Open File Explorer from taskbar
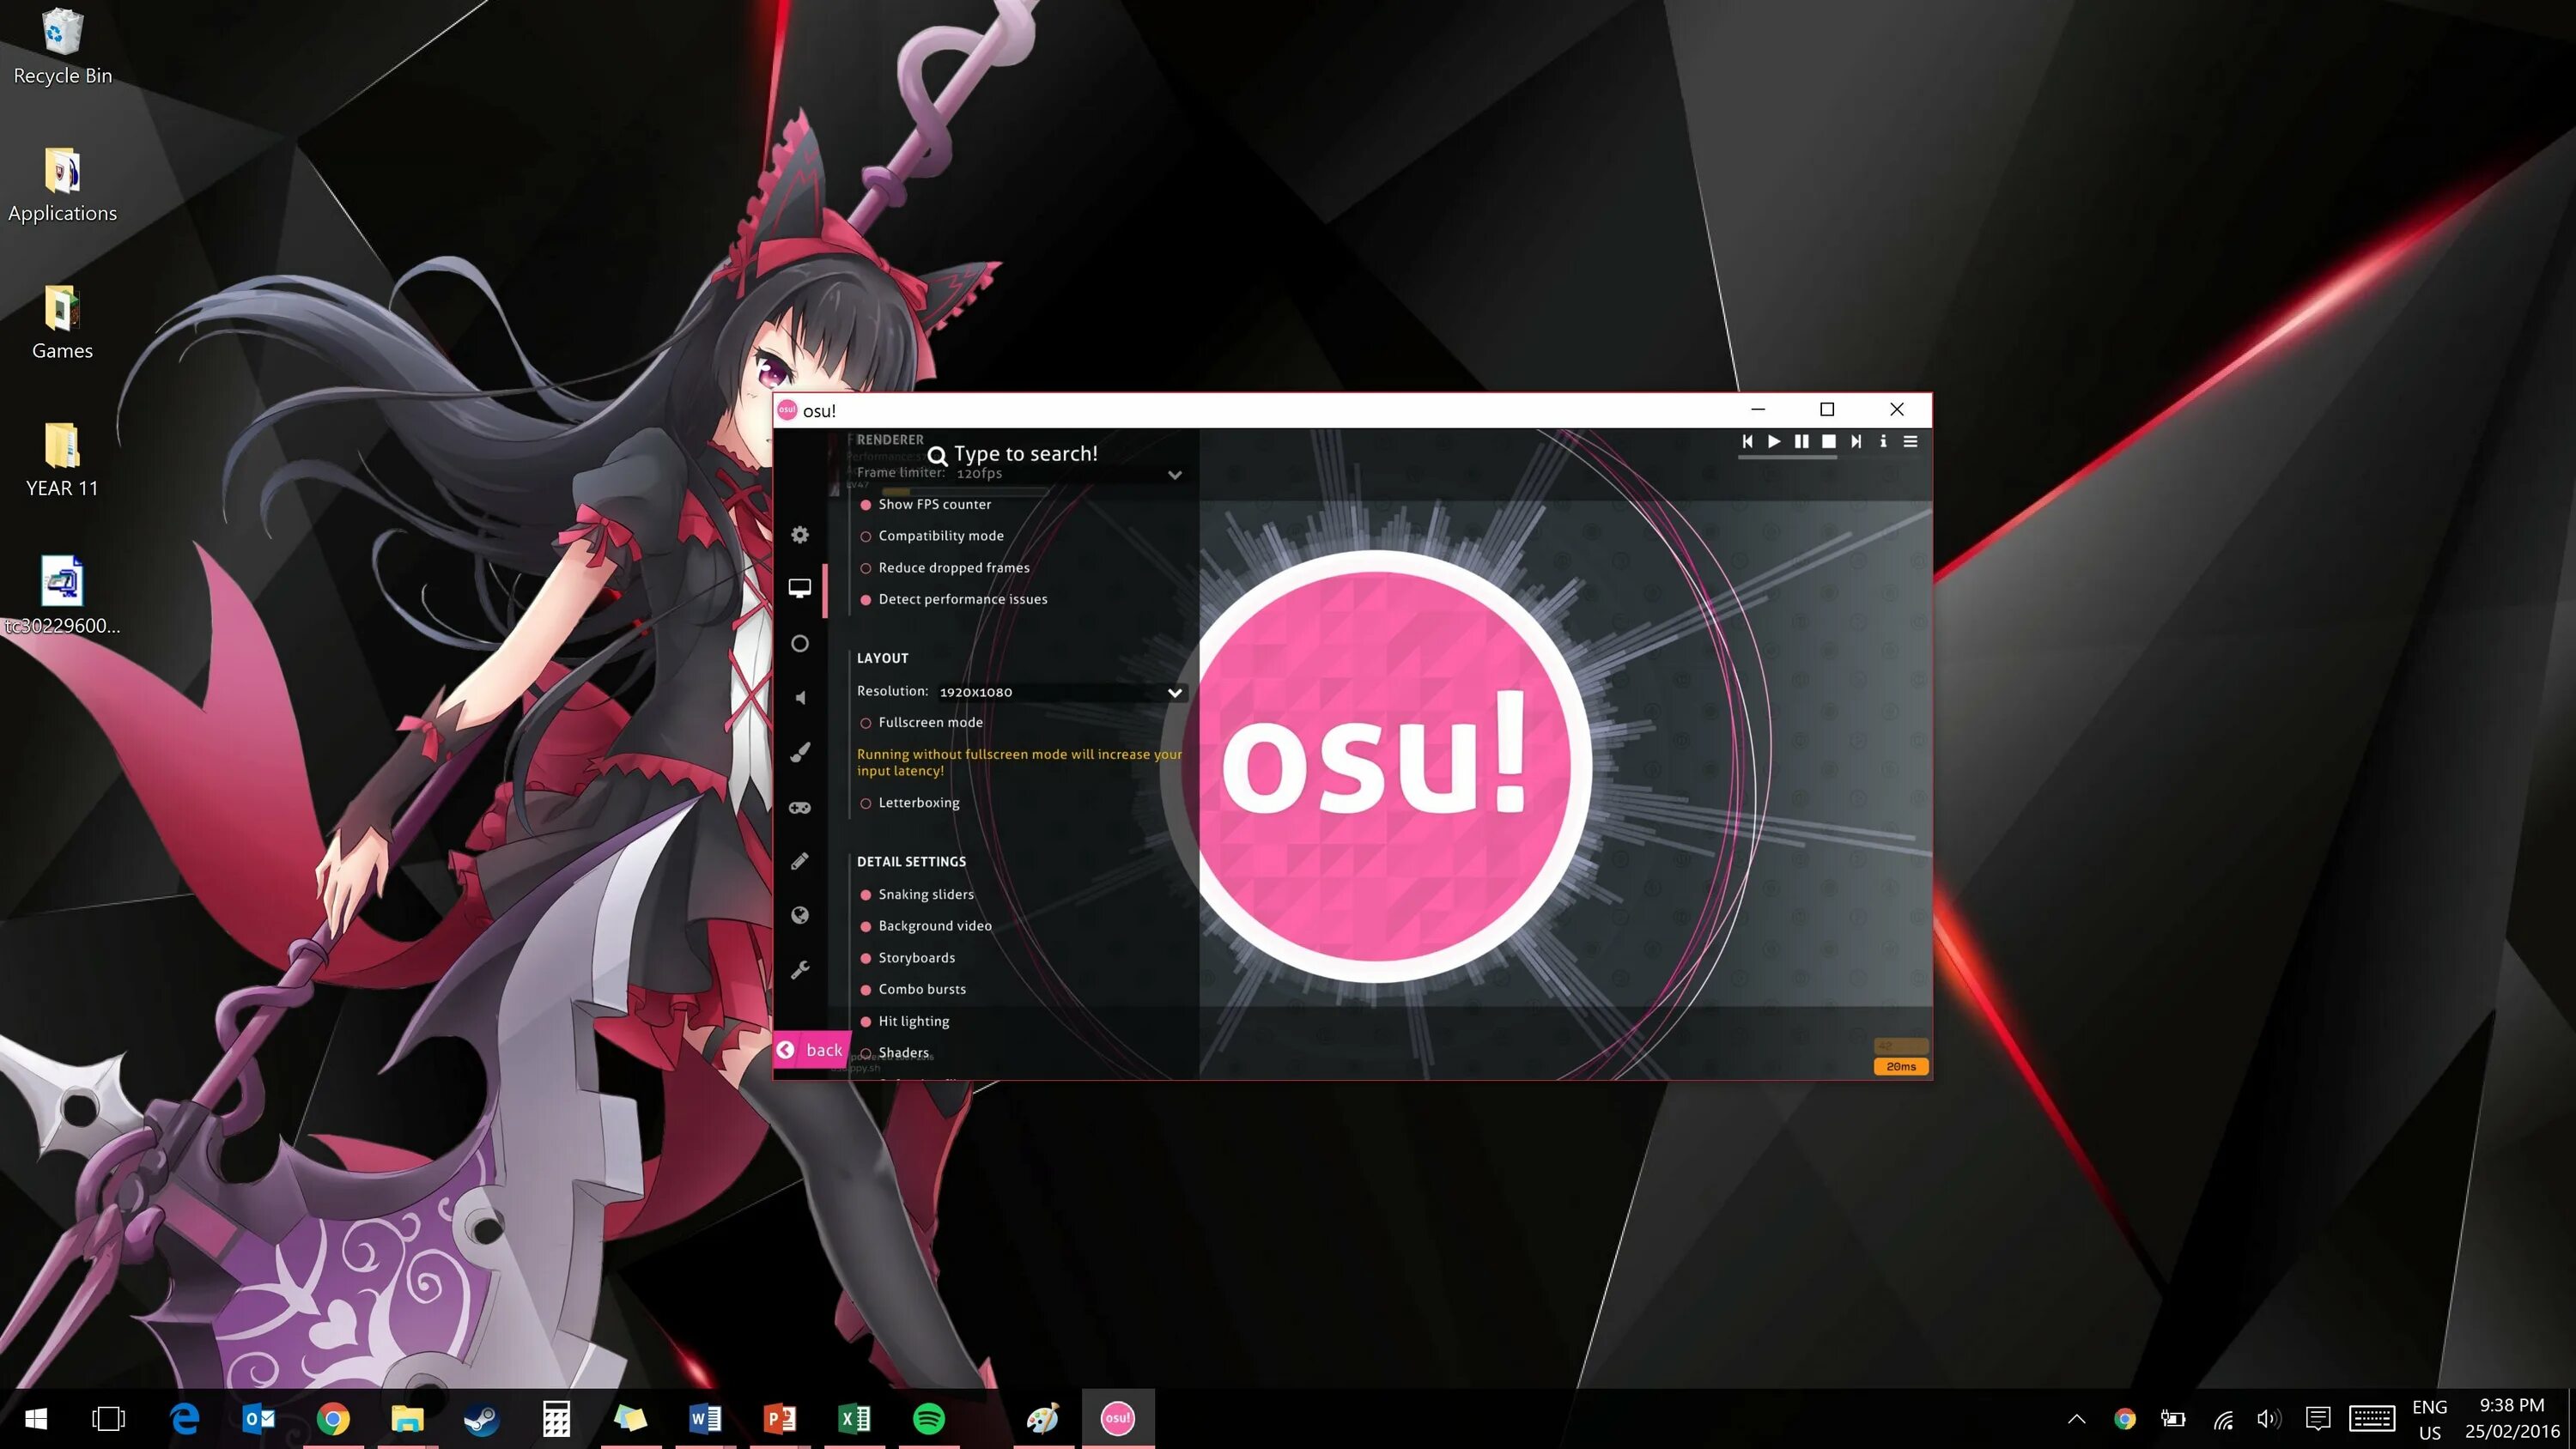This screenshot has height=1449, width=2576. (x=407, y=1418)
